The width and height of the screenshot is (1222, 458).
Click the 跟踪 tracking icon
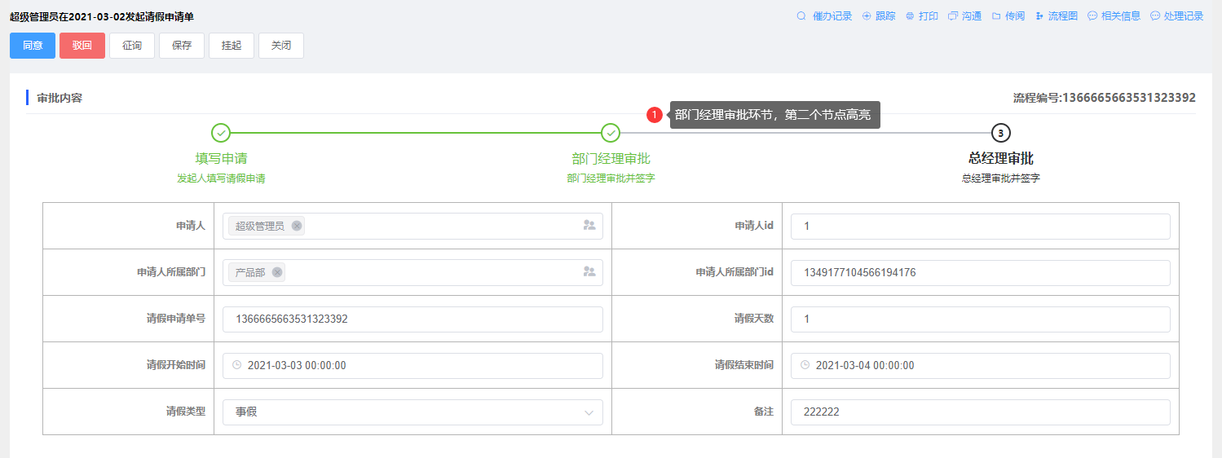[x=867, y=16]
